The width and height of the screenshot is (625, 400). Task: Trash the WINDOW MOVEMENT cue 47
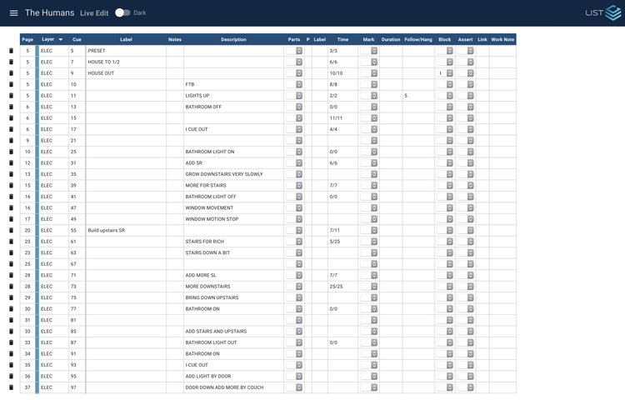11,208
